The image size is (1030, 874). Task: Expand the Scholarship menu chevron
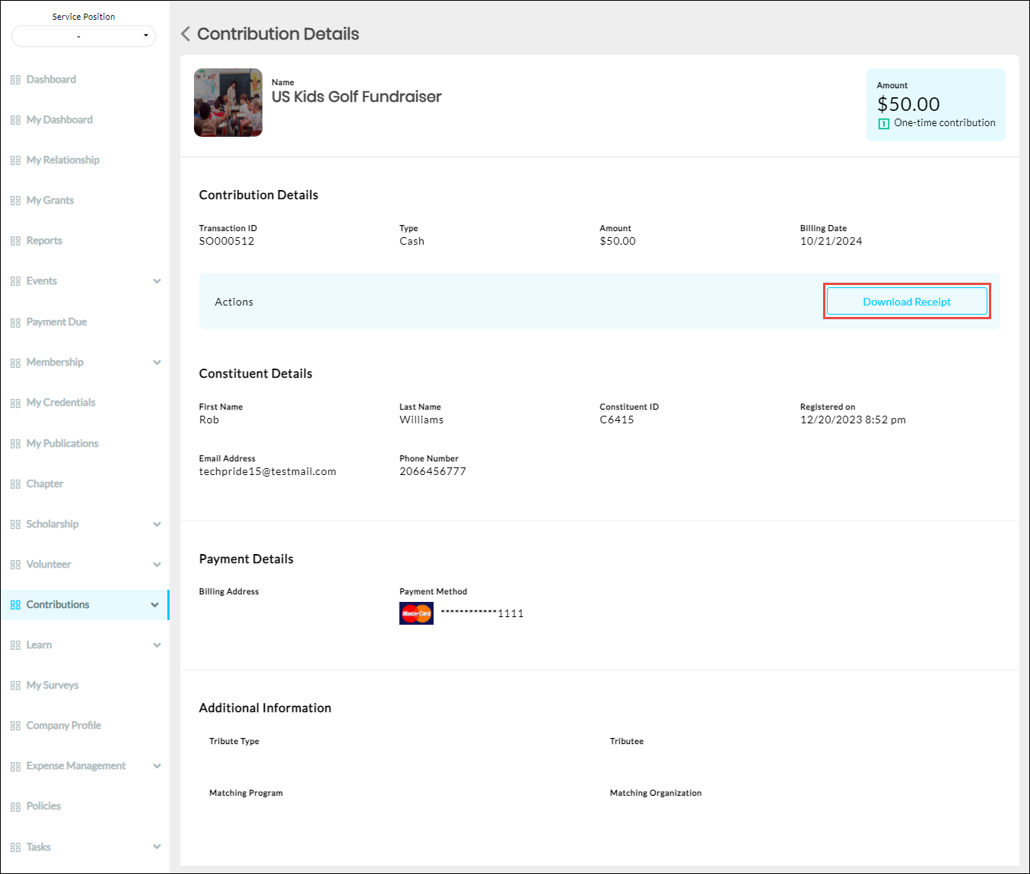coord(157,524)
